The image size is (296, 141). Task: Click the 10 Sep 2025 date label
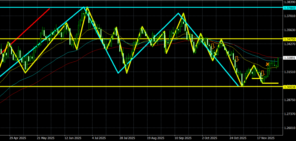(x=183, y=138)
